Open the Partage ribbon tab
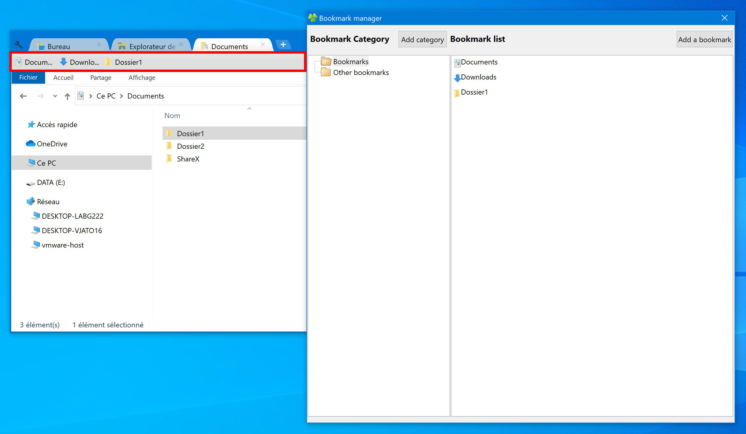This screenshot has height=434, width=746. tap(101, 77)
